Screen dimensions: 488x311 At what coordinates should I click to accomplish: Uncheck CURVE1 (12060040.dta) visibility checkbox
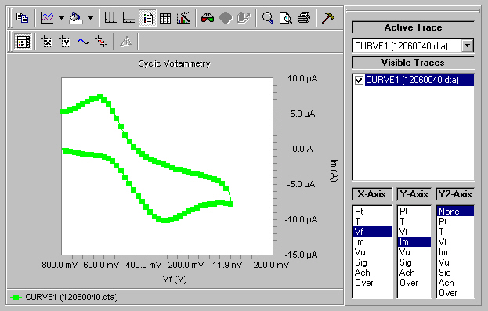pos(359,80)
